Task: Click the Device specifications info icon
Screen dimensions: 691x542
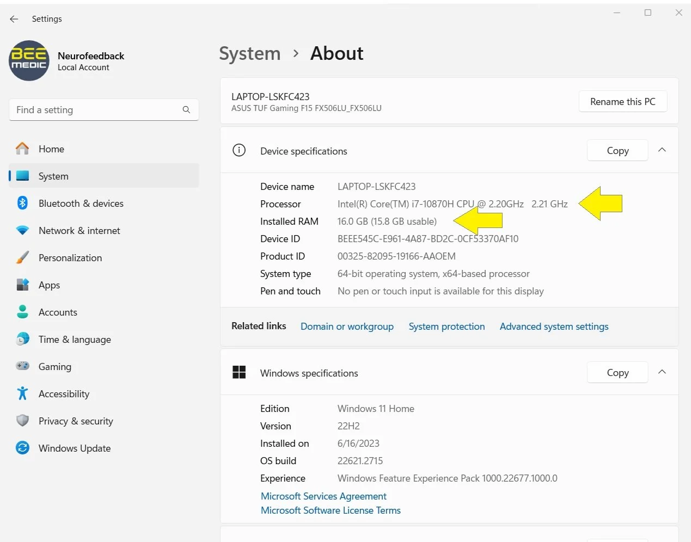Action: click(x=239, y=151)
